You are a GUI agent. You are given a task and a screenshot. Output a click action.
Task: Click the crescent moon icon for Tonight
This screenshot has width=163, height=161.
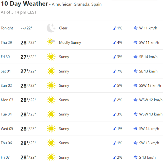coord(51,28)
